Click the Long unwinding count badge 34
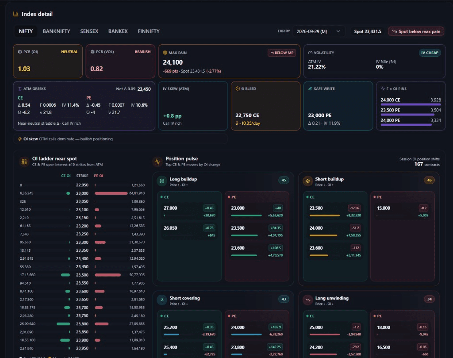453x358 pixels. point(429,299)
